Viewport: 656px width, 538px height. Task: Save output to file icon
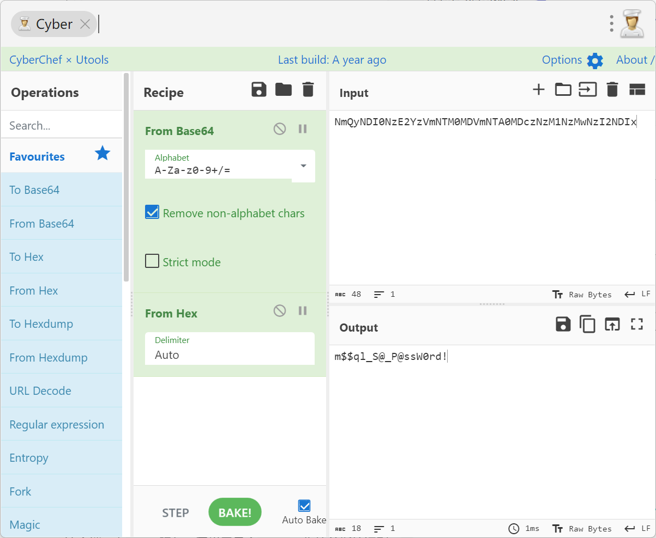[563, 325]
